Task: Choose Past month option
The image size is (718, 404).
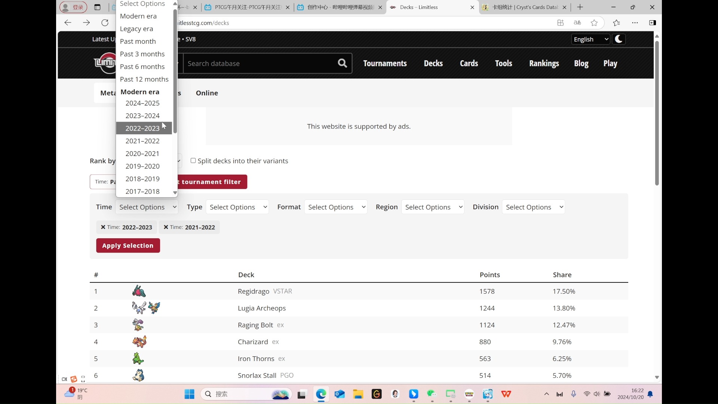Action: [x=144, y=41]
